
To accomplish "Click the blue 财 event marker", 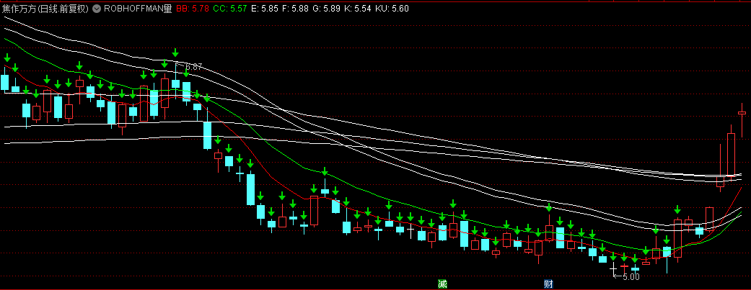I will pos(549,284).
